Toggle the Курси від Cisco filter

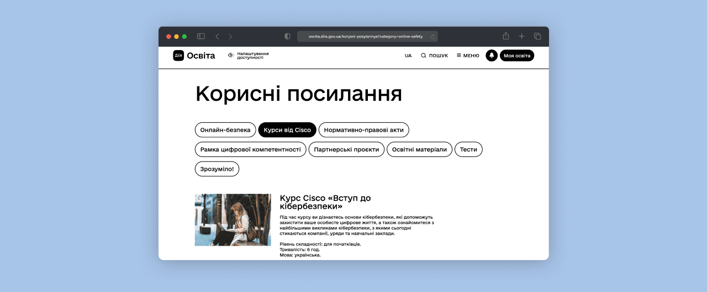(287, 130)
